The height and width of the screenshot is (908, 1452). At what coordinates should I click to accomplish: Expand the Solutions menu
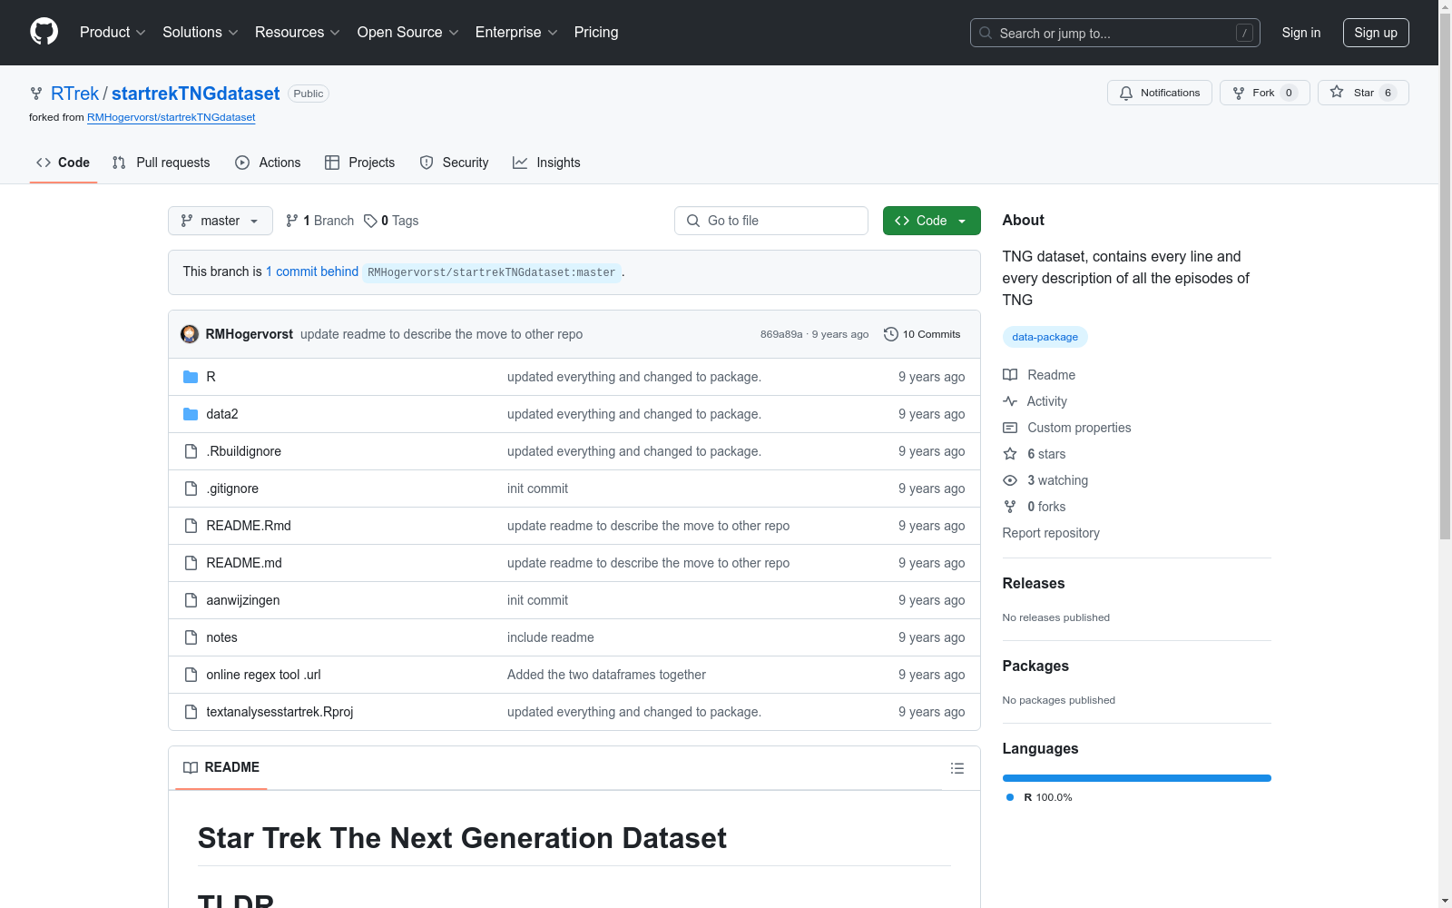tap(201, 32)
